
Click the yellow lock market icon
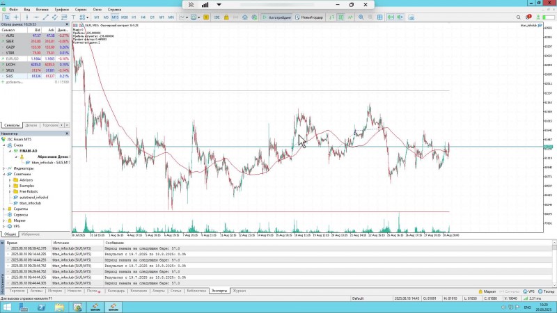(226, 17)
